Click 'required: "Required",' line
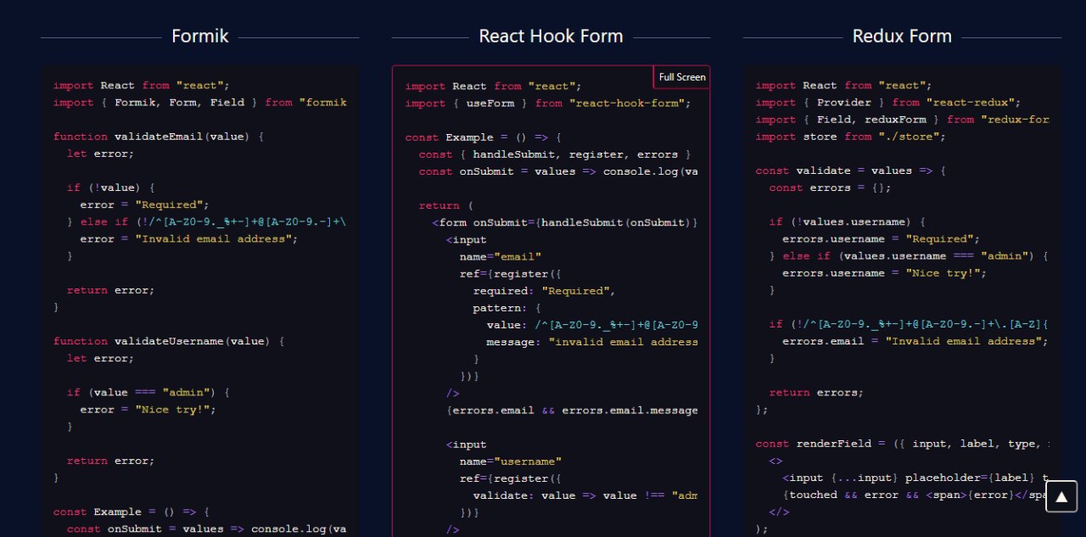The width and height of the screenshot is (1086, 537). tap(545, 291)
